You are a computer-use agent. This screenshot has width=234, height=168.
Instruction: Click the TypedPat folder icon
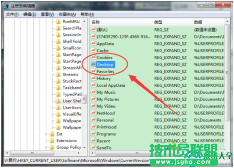pyautogui.click(x=58, y=94)
